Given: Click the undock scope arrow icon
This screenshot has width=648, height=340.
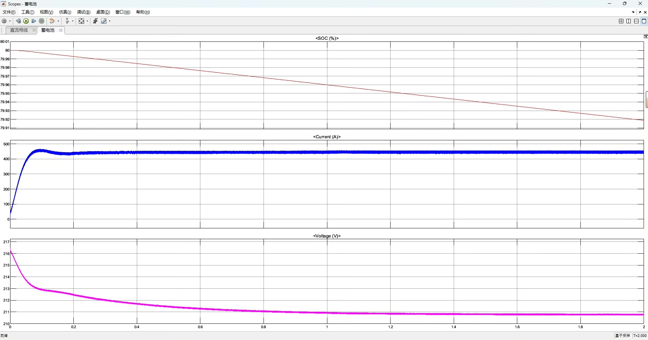Looking at the screenshot, I should click(640, 12).
